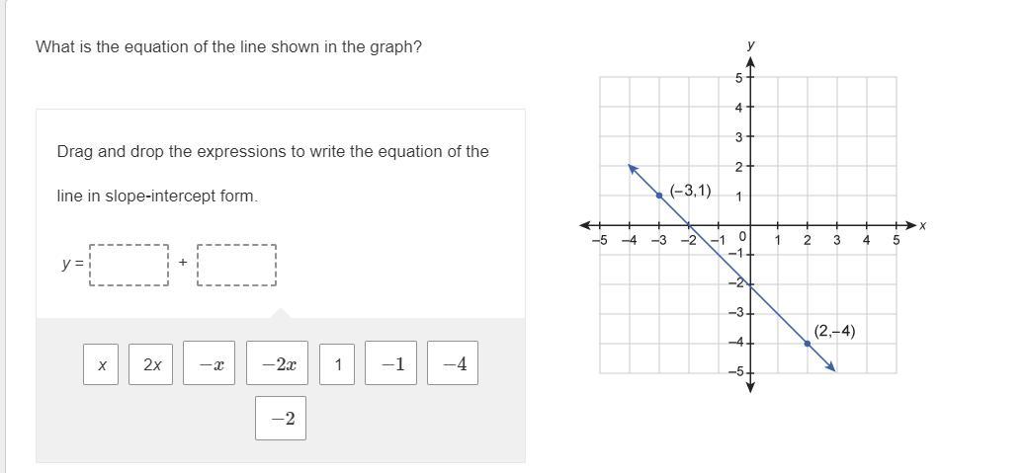Click the lower-right arrowhead of the blue line
Screen dimensions: 1027x473
(x=830, y=367)
